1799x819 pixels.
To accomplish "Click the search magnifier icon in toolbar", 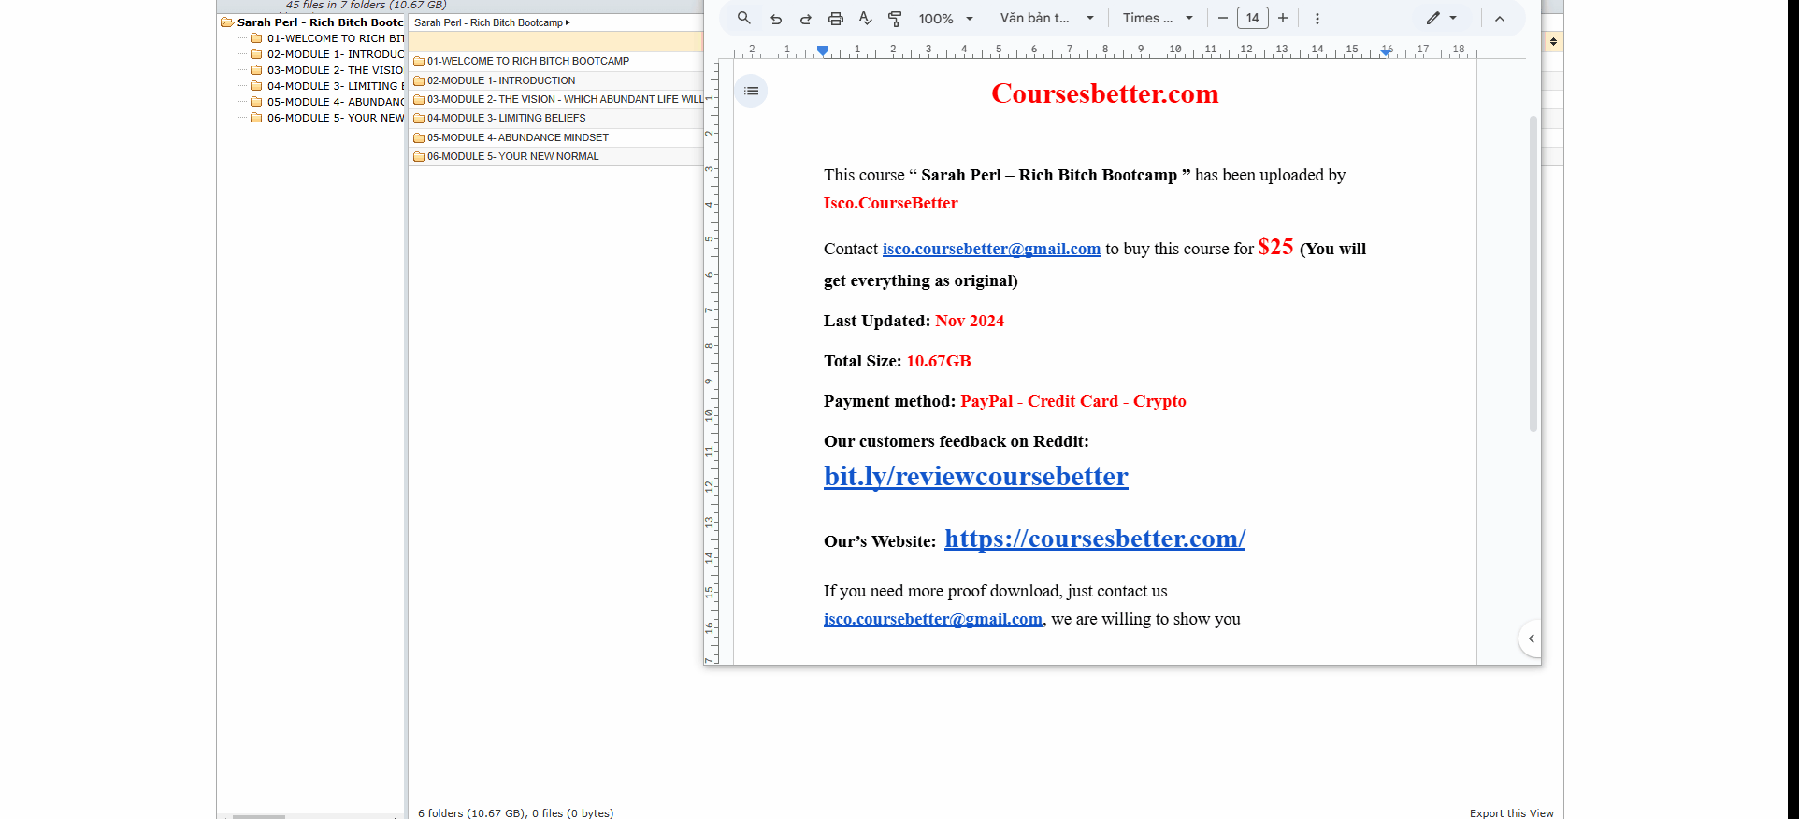I will pos(744,18).
